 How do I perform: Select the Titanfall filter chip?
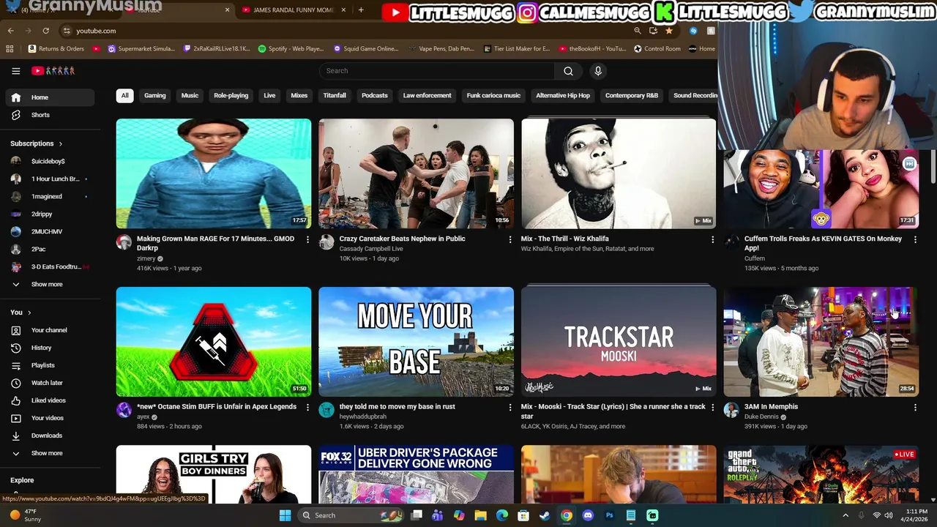coord(335,96)
